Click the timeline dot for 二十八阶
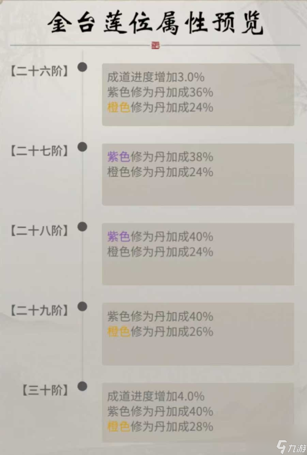The width and height of the screenshot is (307, 455). click(82, 227)
